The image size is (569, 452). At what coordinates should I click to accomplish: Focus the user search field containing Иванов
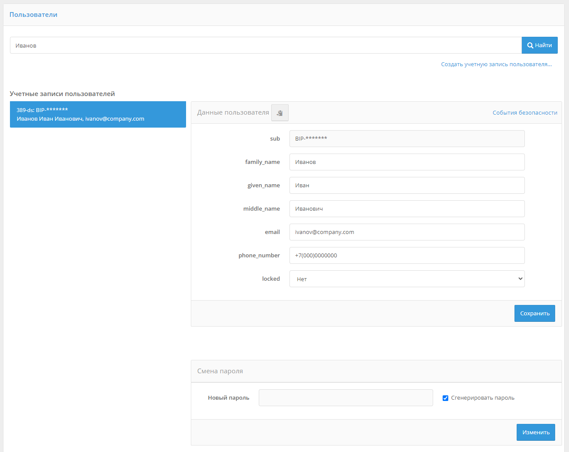[x=265, y=45]
